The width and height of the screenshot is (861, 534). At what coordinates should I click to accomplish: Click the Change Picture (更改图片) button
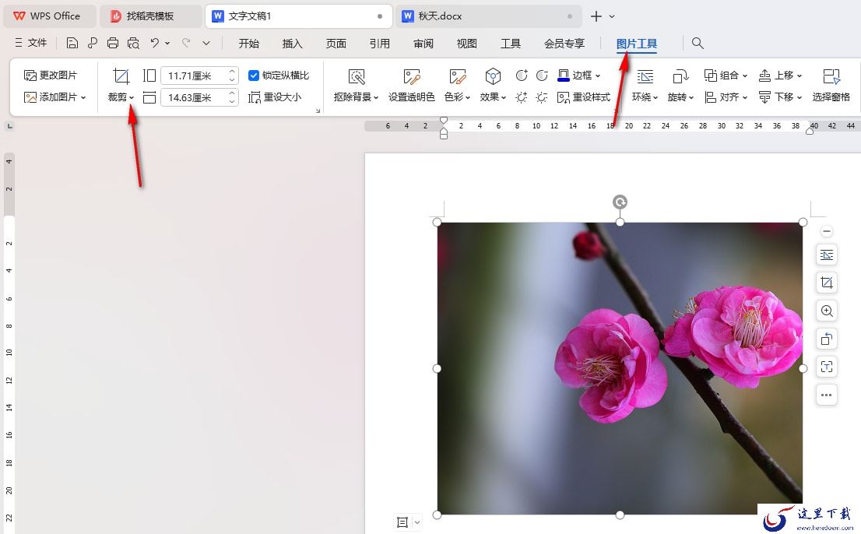pyautogui.click(x=51, y=76)
